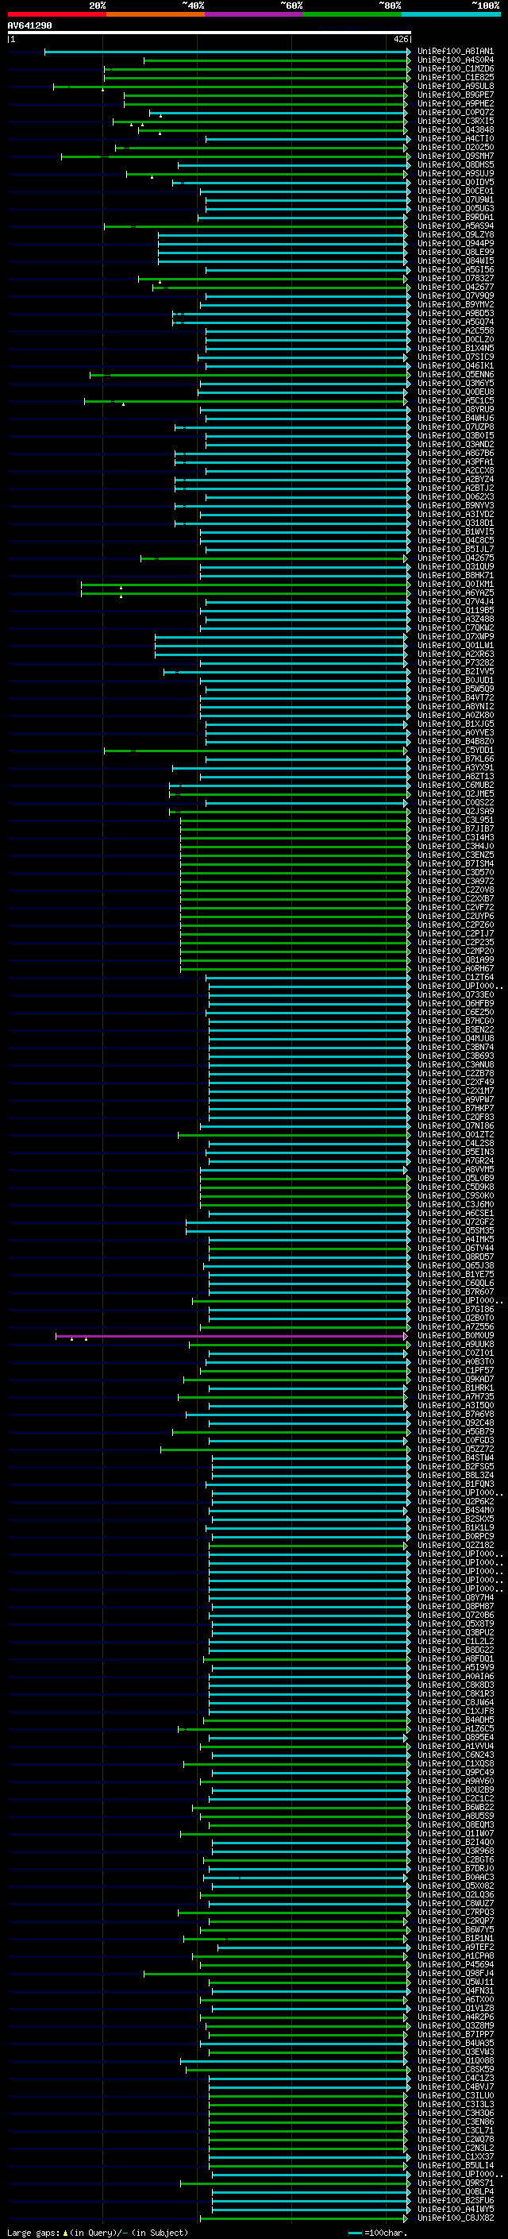Select the UniRef100_B0M0U9 label

tap(456, 1335)
